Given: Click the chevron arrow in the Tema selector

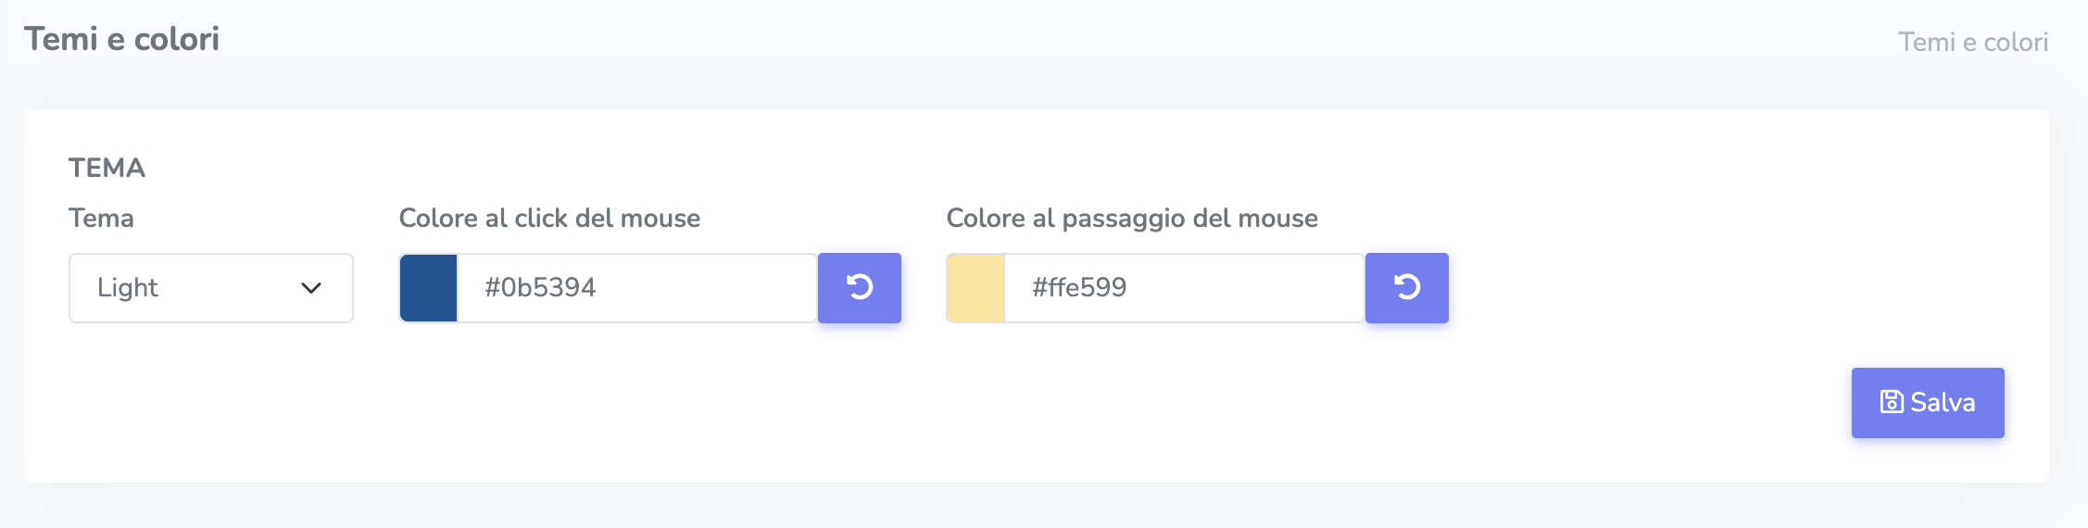Looking at the screenshot, I should pos(311,288).
